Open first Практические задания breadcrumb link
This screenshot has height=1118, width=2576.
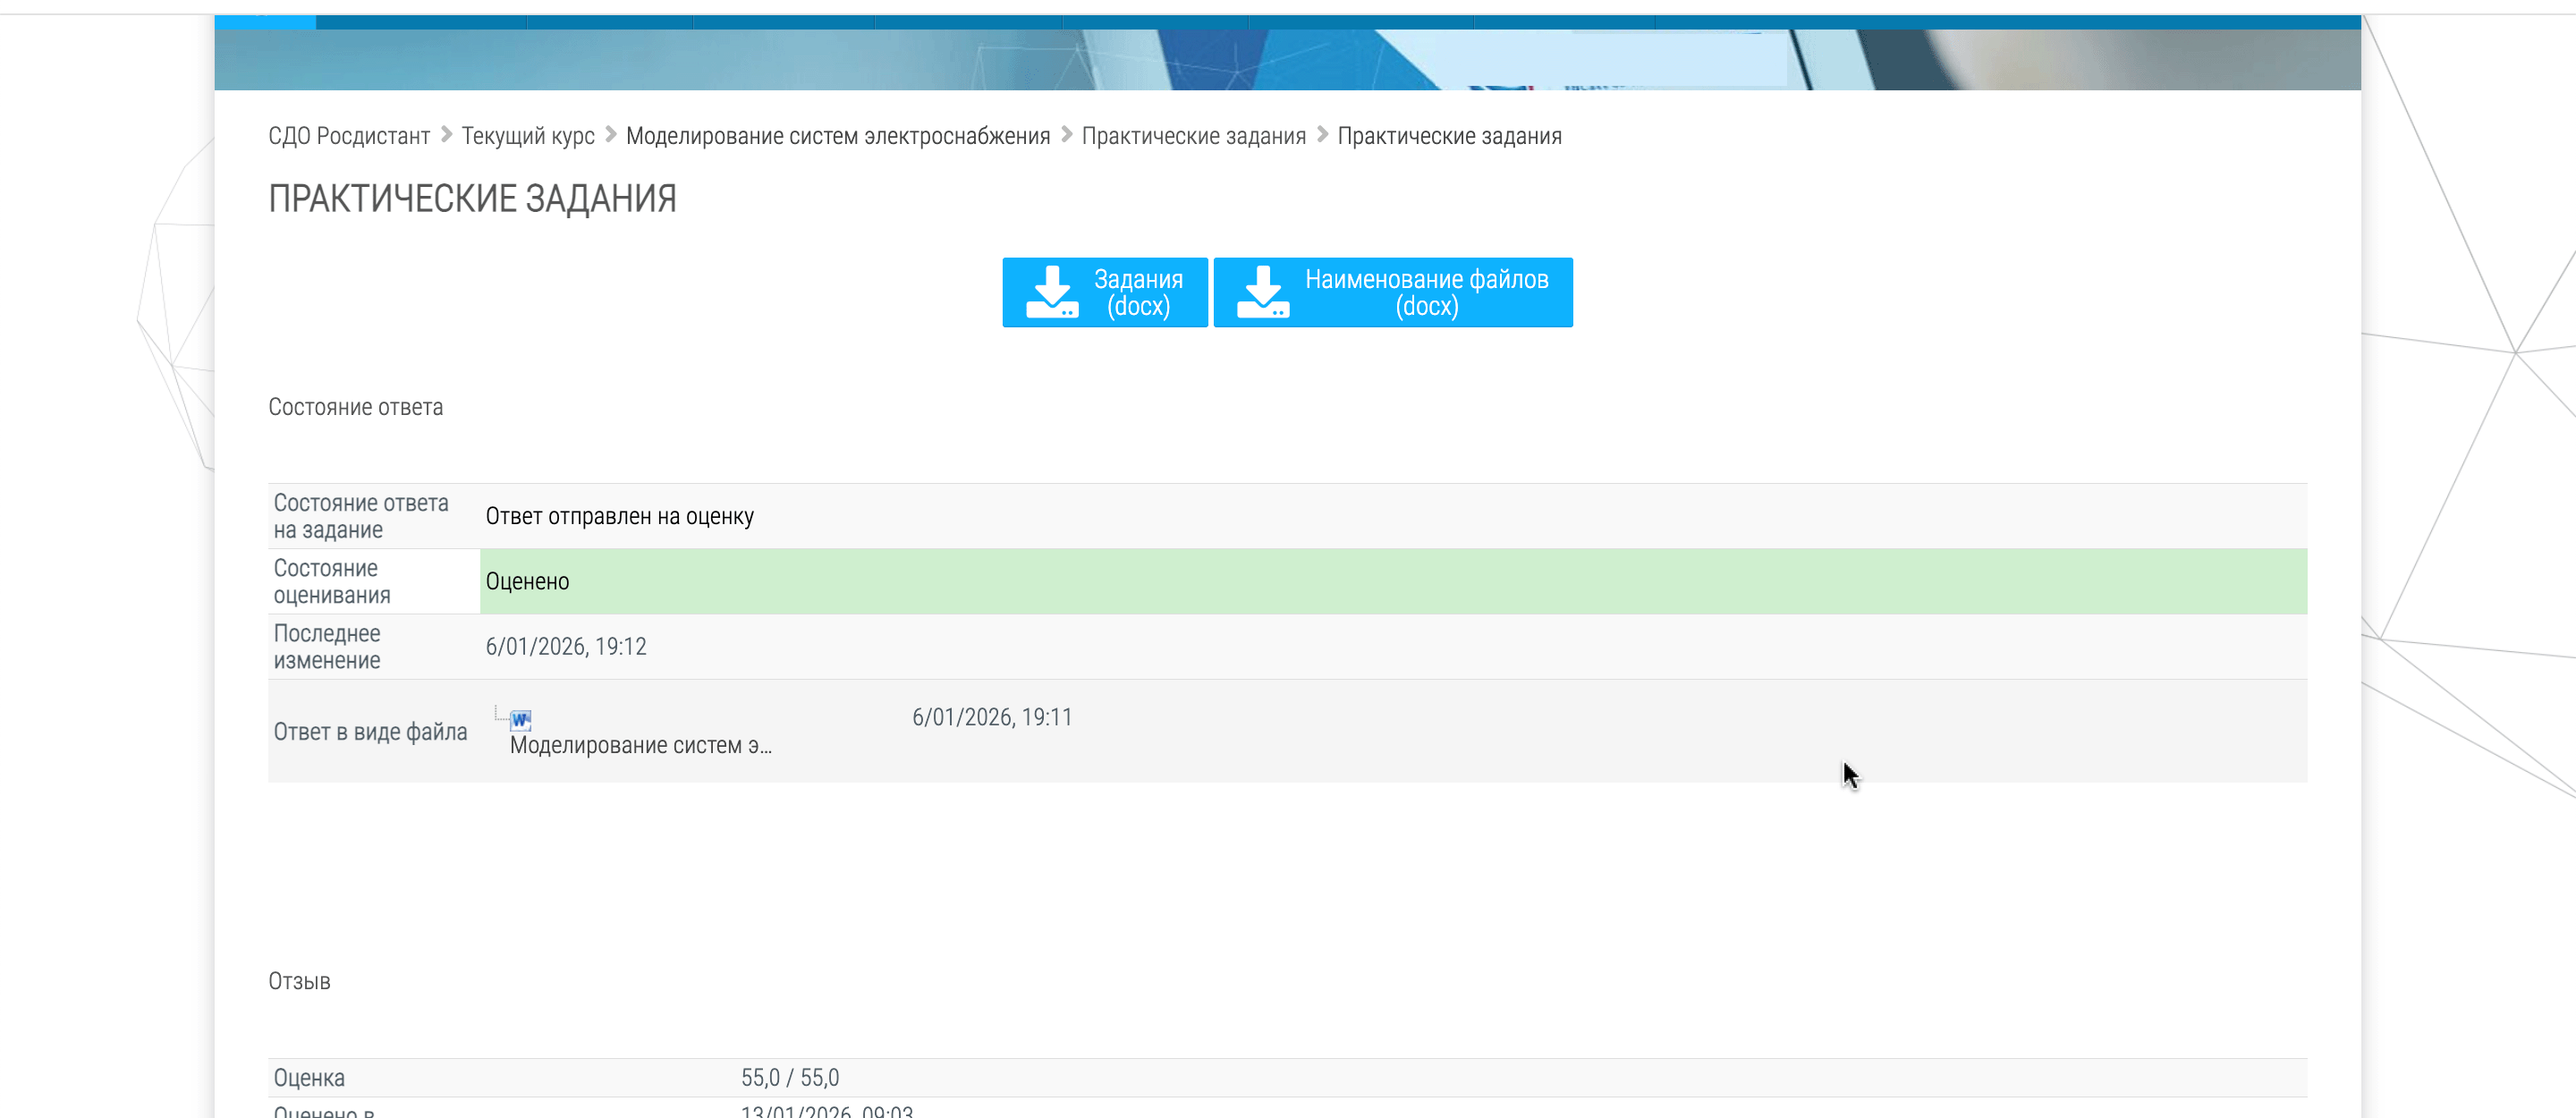click(1193, 136)
